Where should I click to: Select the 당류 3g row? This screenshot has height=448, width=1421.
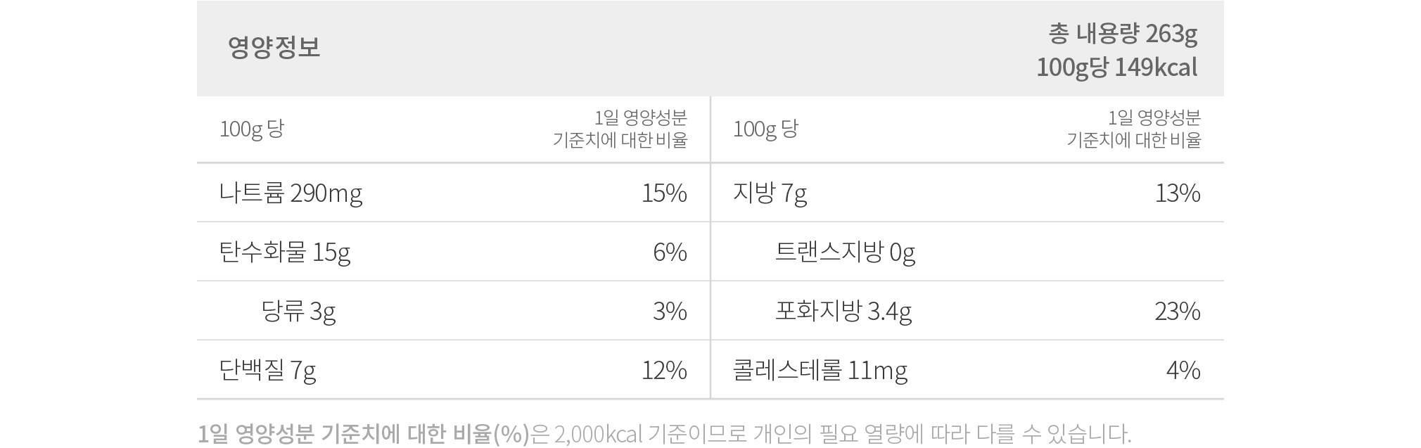pos(453,311)
